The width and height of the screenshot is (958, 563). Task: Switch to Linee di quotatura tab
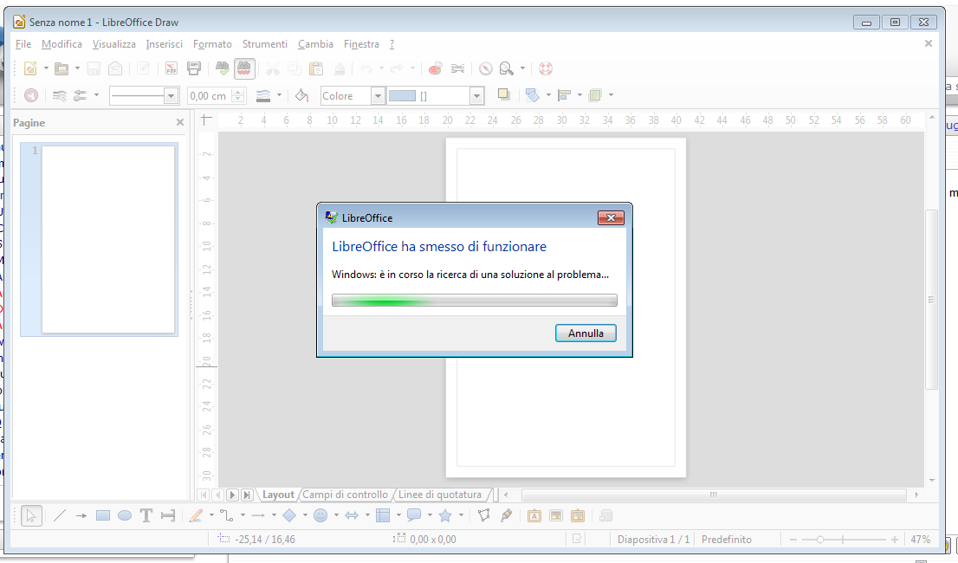click(440, 495)
